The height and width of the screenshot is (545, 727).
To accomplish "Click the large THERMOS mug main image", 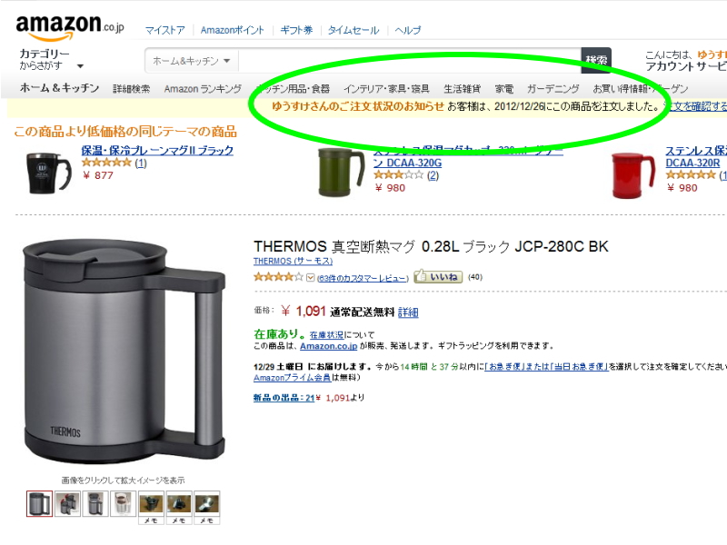I will [x=124, y=351].
